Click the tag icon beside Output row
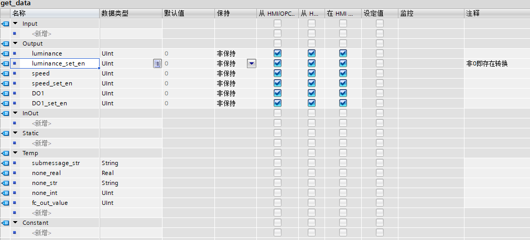This screenshot has height=240, width=530. [5, 43]
